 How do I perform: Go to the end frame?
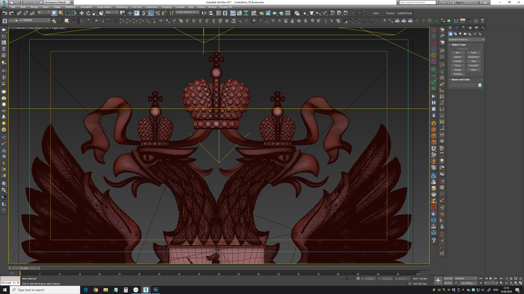click(501, 278)
